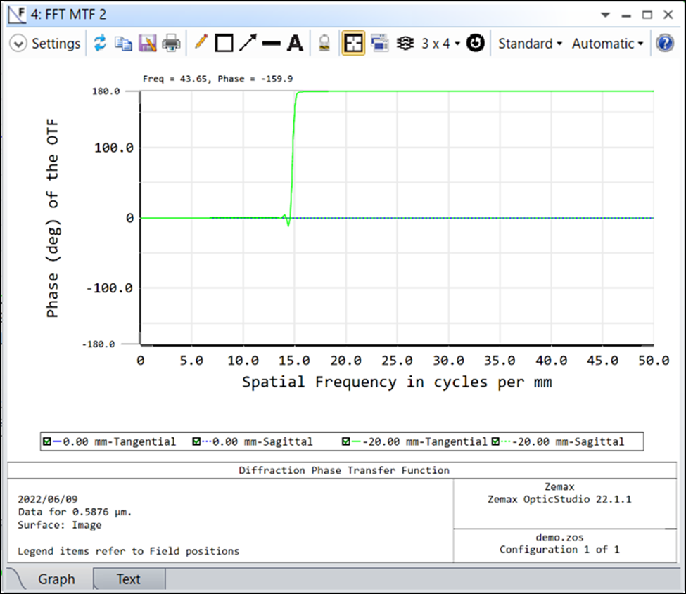Viewport: 686px width, 594px height.
Task: Switch to the Text tab
Action: [x=128, y=579]
